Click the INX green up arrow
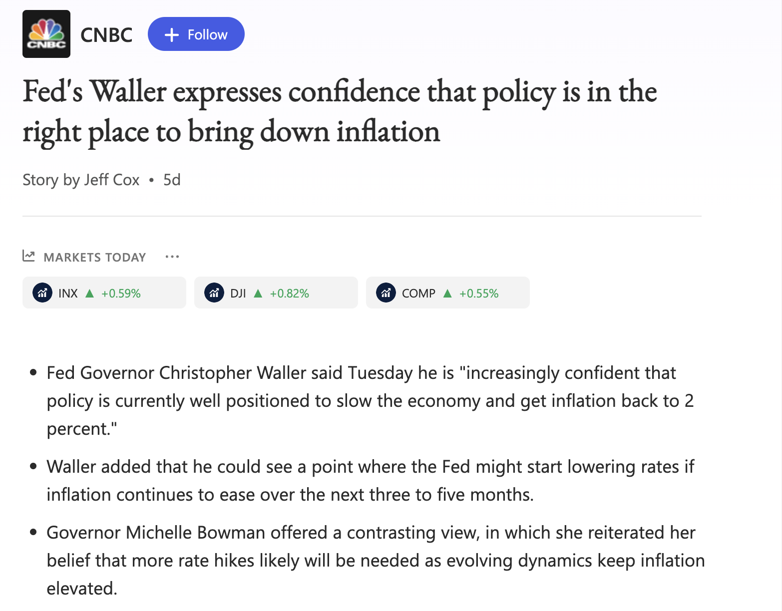This screenshot has height=611, width=782. click(x=90, y=293)
